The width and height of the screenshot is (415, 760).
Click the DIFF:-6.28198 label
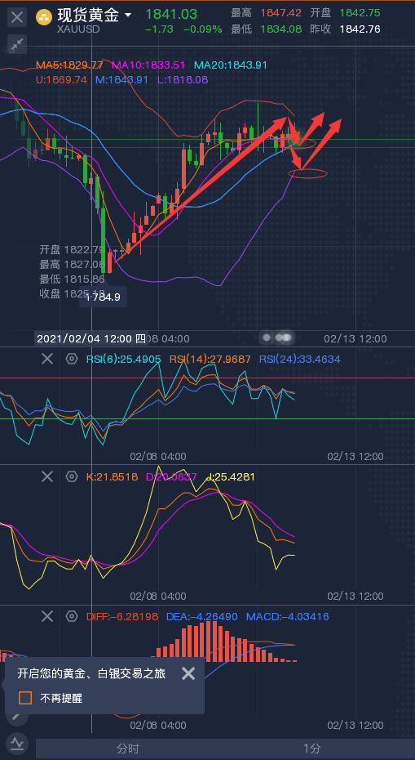click(x=121, y=616)
